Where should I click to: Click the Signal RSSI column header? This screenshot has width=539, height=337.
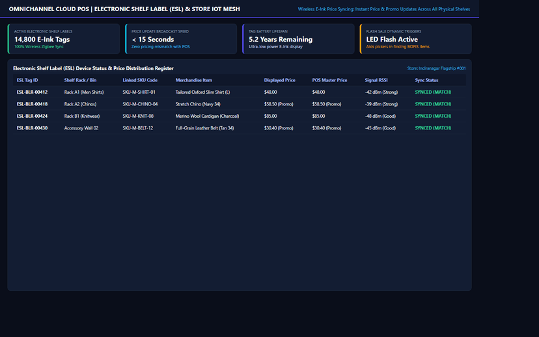(x=376, y=80)
